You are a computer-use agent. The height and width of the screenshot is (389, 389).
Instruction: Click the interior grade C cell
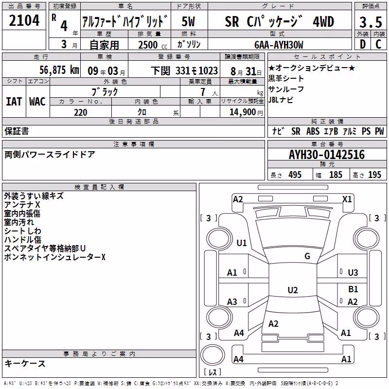click(379, 44)
